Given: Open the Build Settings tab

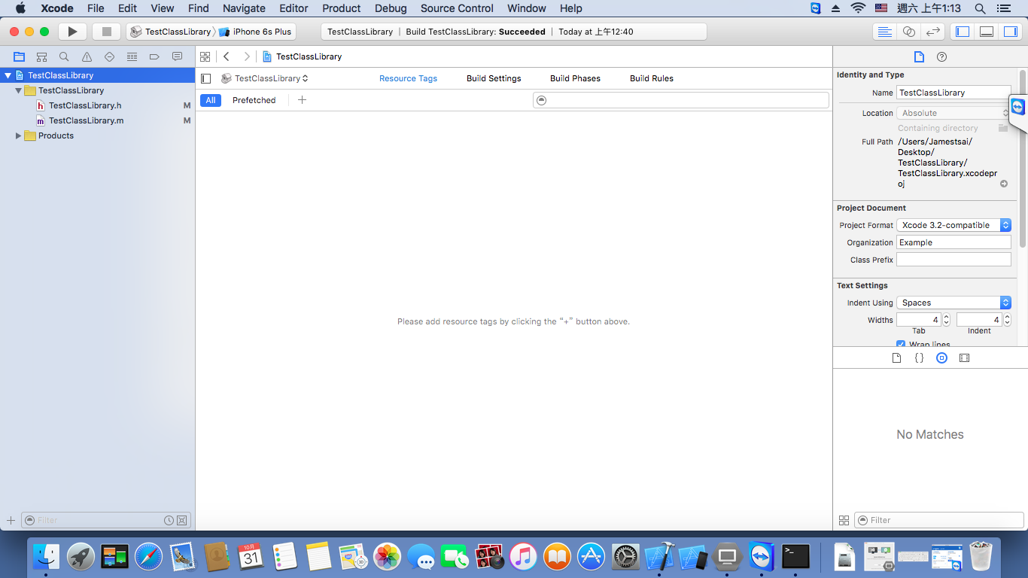Looking at the screenshot, I should (494, 78).
